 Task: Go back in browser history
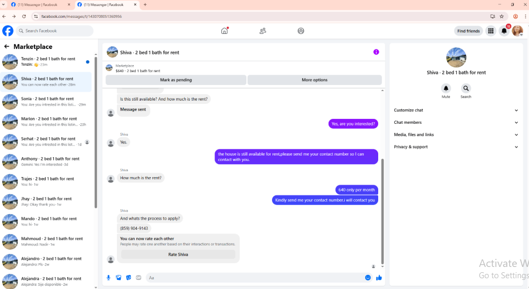[x=4, y=16]
